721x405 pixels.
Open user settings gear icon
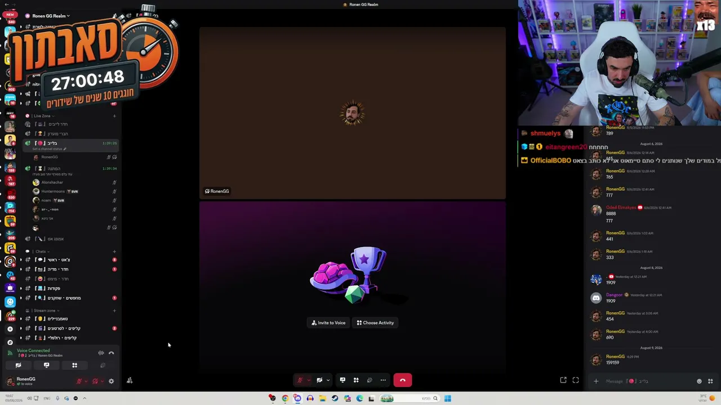[111, 381]
